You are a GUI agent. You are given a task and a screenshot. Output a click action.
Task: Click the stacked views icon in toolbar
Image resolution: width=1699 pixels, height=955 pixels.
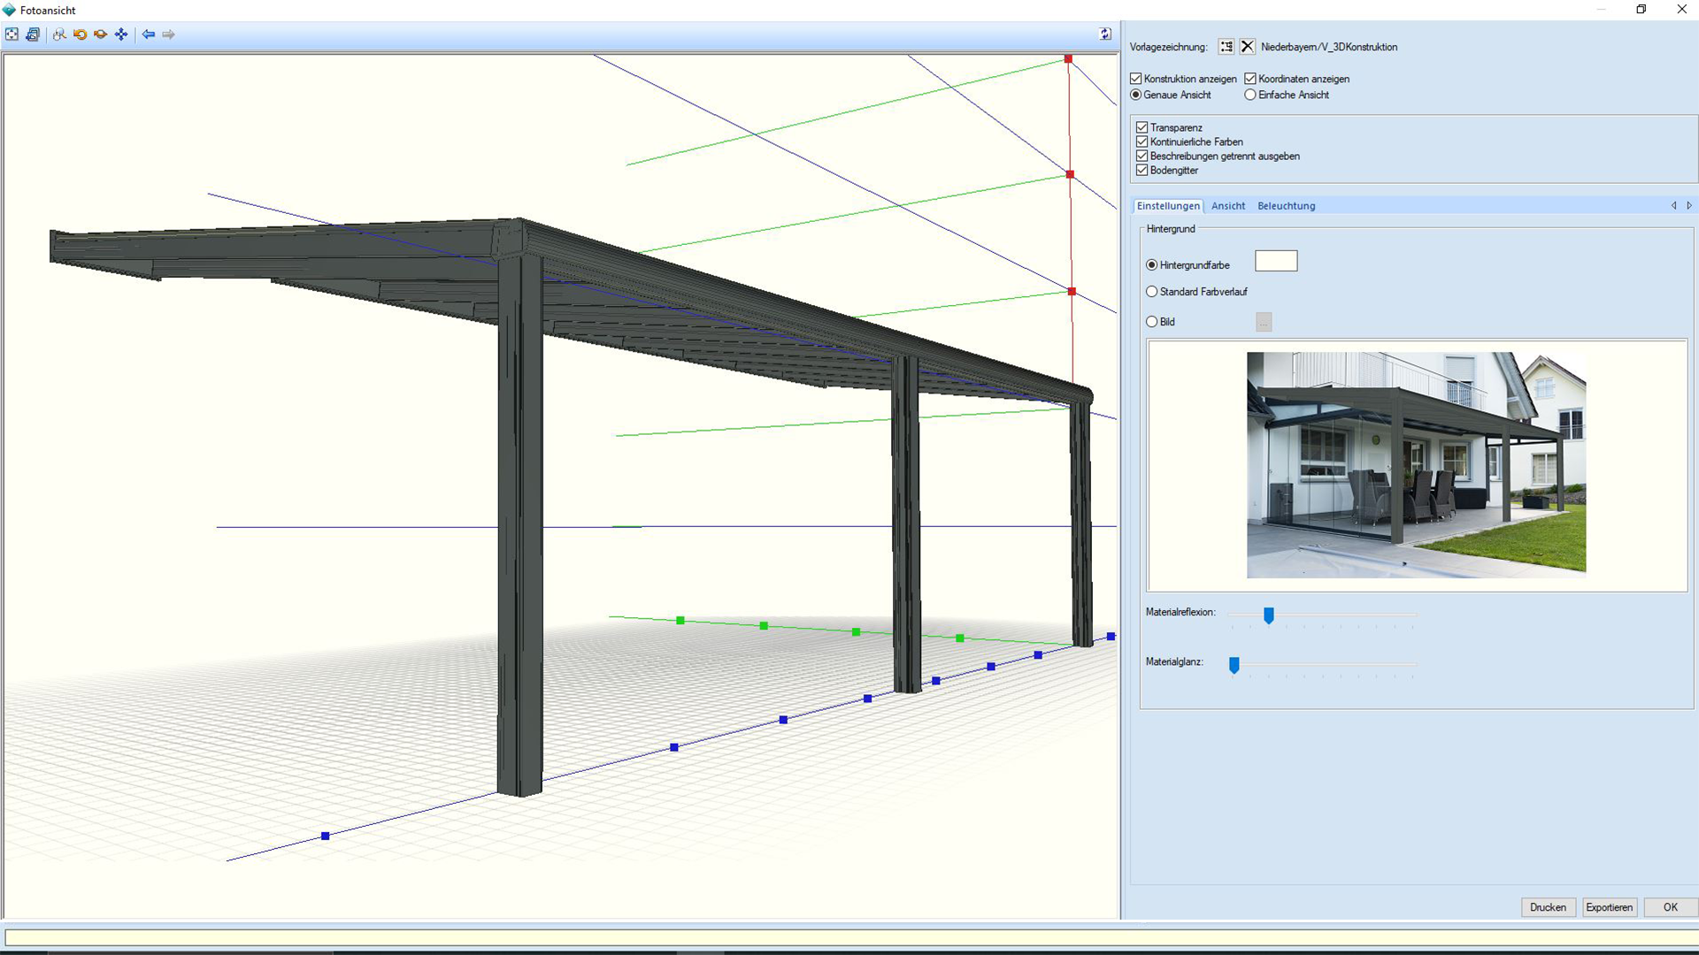click(33, 34)
